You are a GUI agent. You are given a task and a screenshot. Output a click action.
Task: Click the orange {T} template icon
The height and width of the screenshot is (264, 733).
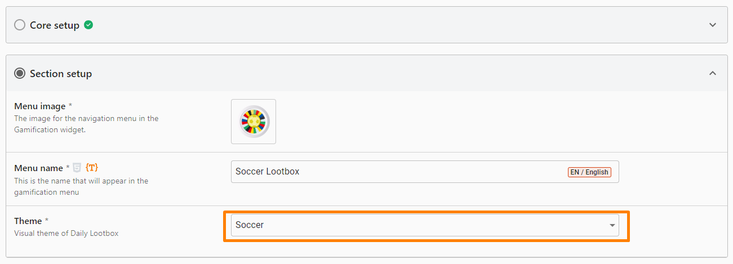(92, 167)
